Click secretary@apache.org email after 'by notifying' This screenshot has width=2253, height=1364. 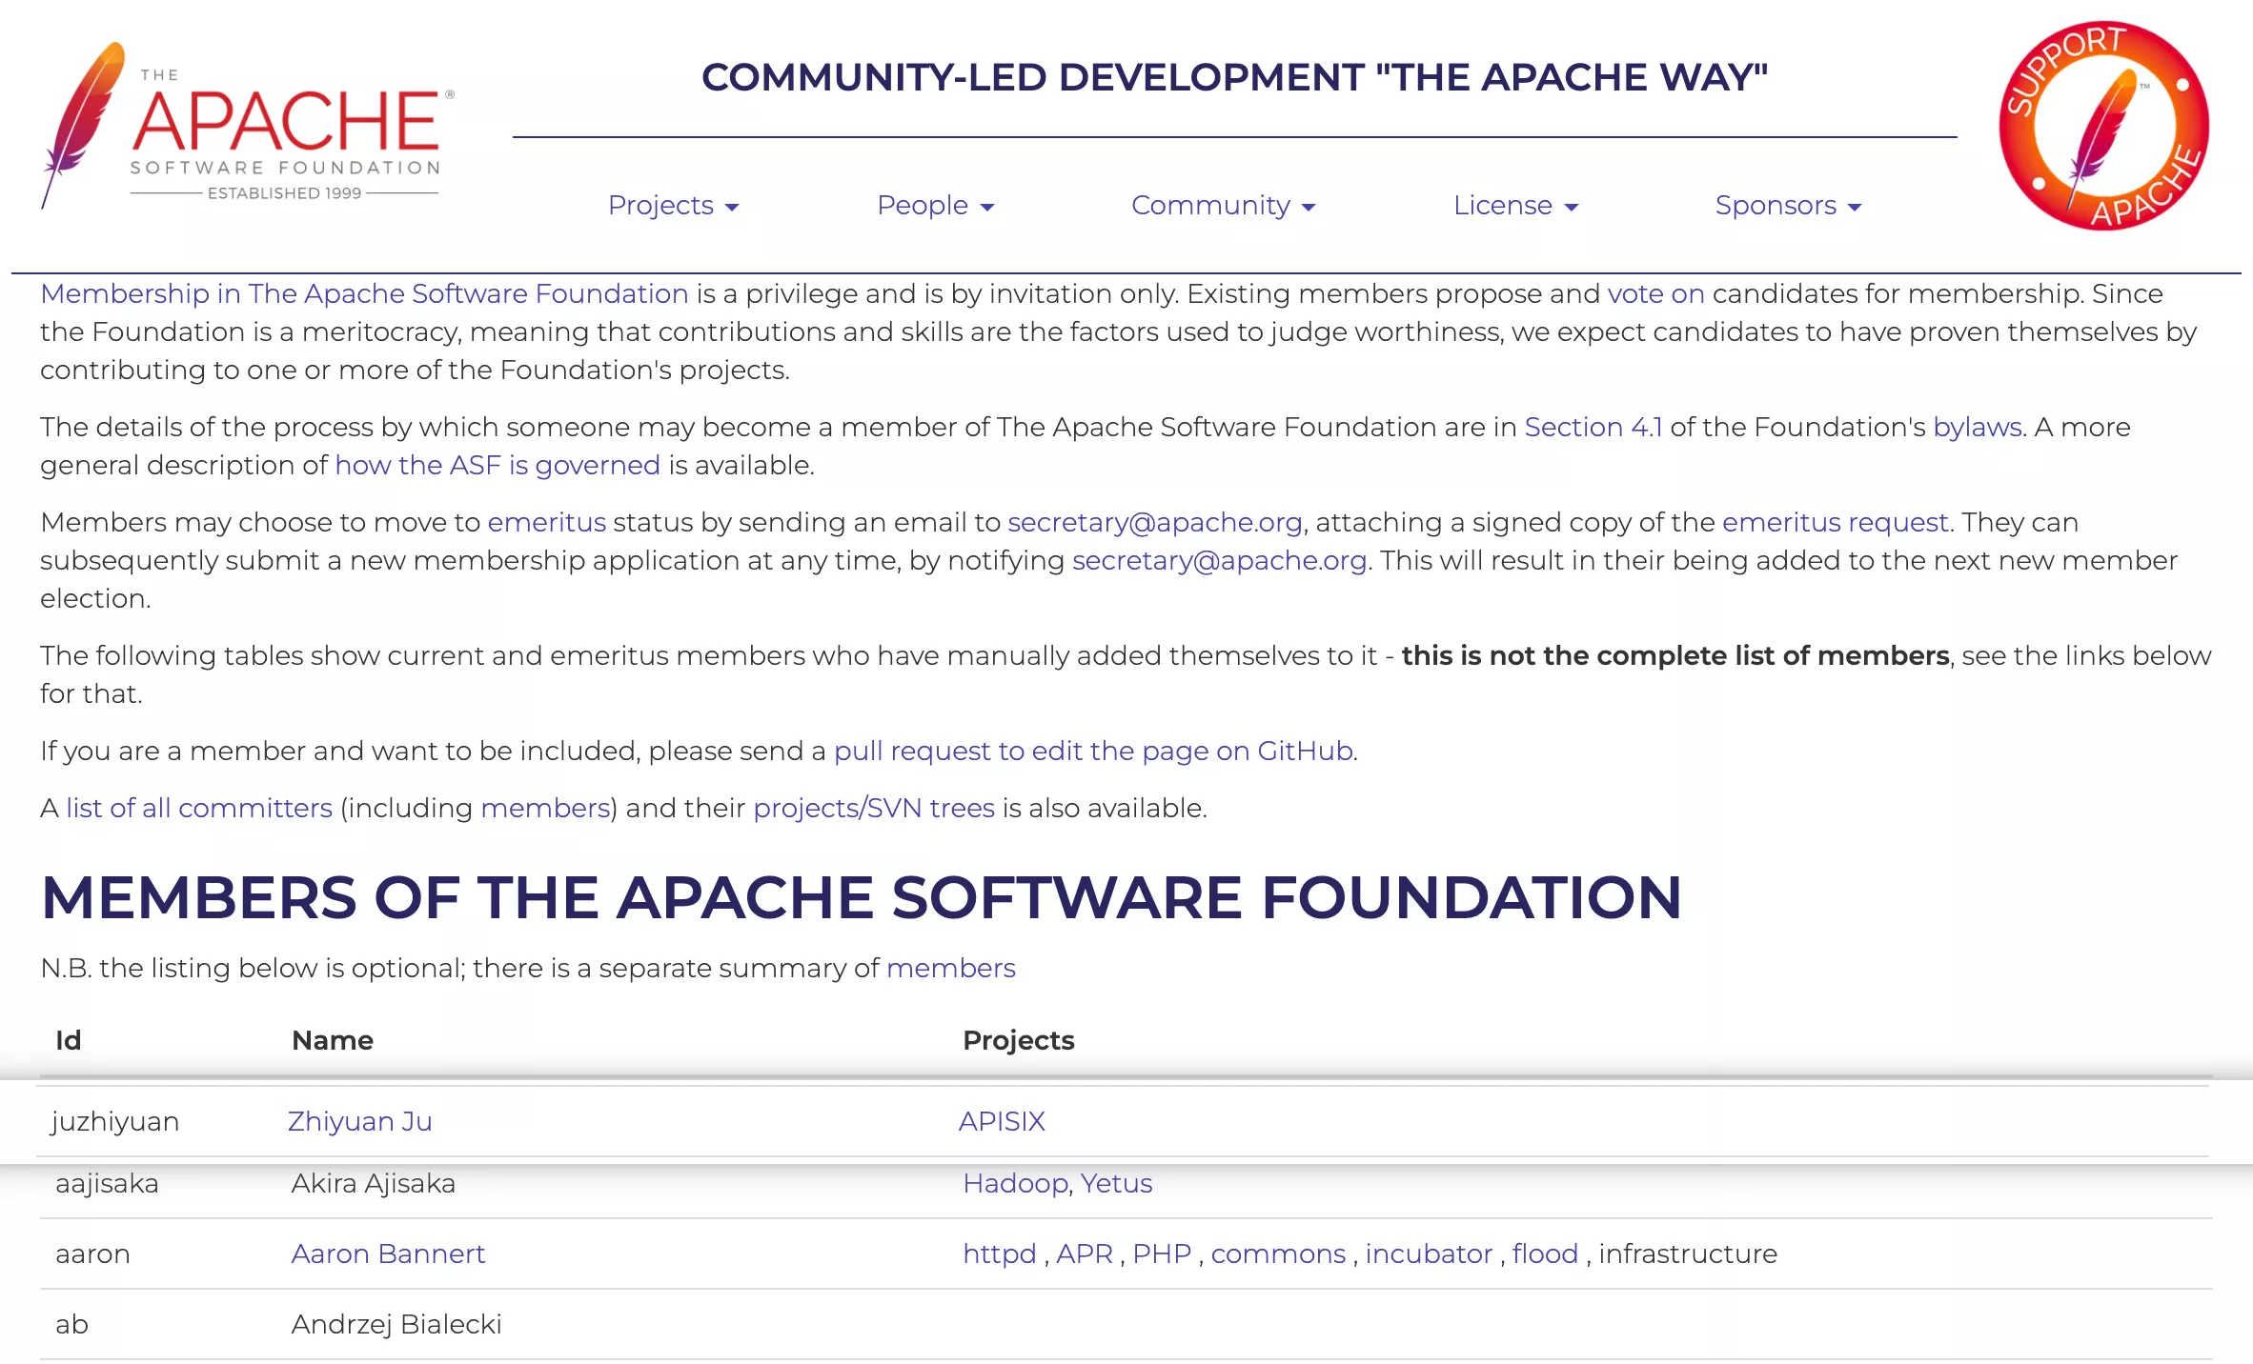point(1219,560)
